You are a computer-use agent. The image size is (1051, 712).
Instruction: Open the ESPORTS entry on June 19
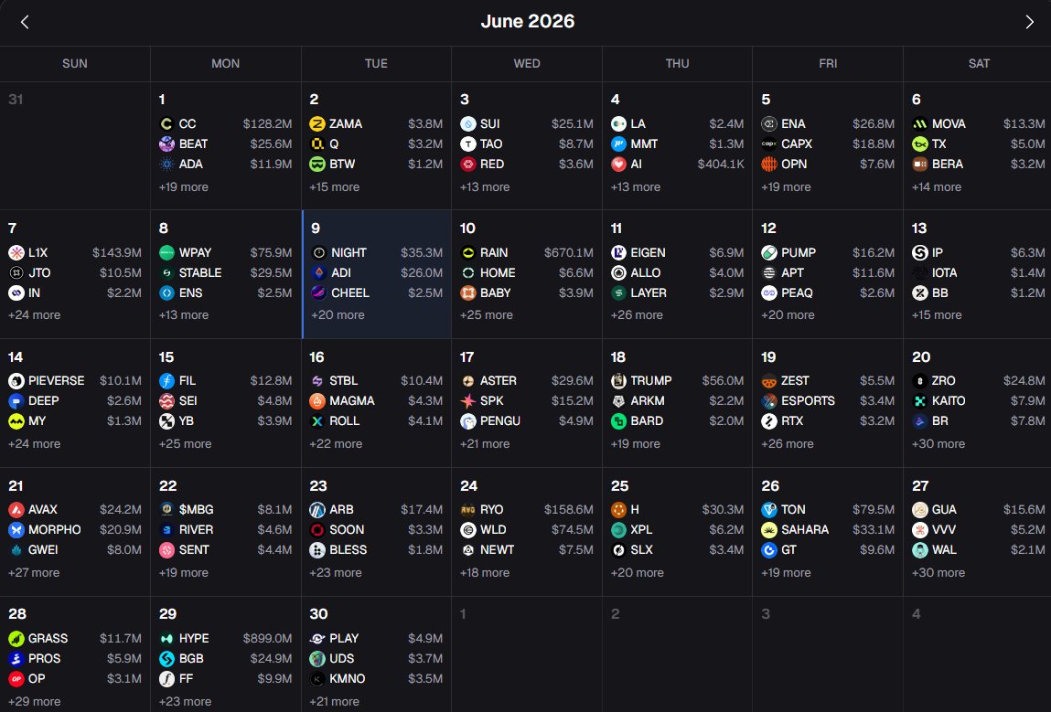pos(828,400)
